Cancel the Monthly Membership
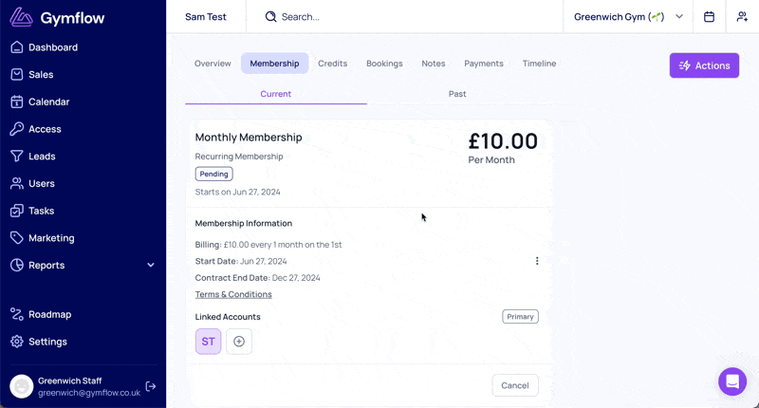 click(x=515, y=385)
